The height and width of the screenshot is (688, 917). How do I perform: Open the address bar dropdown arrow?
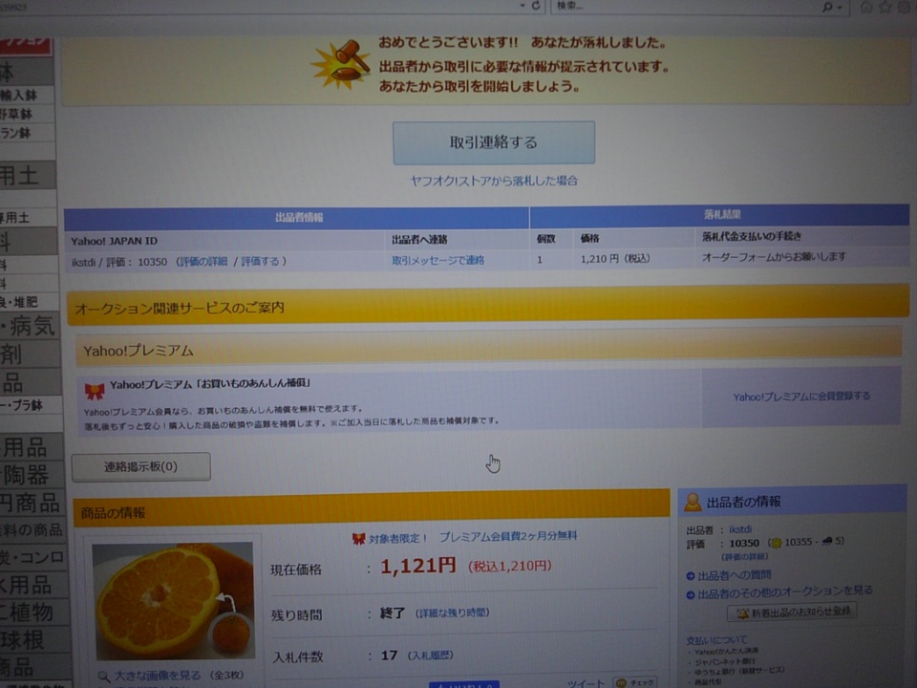point(522,6)
